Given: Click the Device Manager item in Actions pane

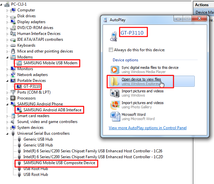Looking at the screenshot, I should click(204, 12).
